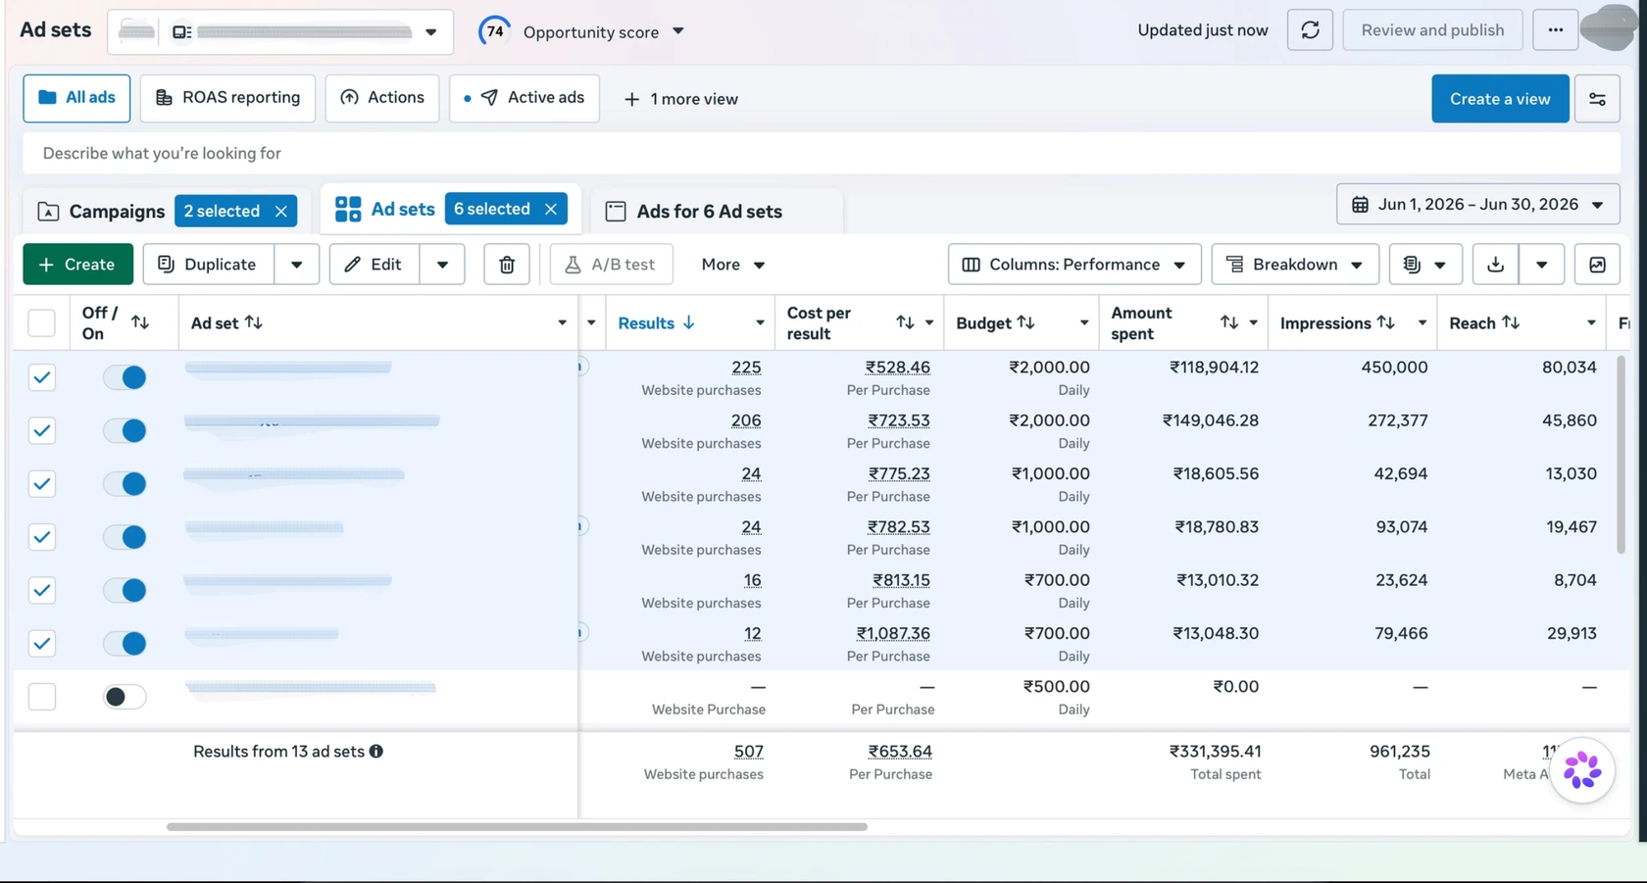Expand the Edit options arrow
Screen dimensions: 1647x883
tap(442, 265)
